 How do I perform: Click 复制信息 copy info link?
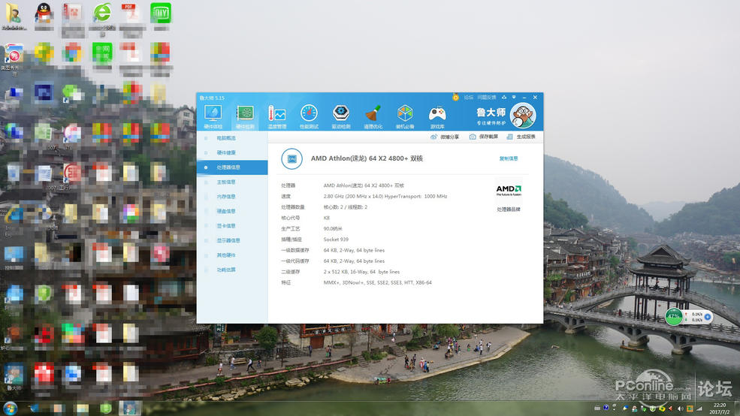click(x=509, y=158)
